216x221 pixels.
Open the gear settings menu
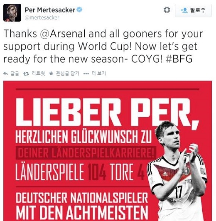(167, 10)
